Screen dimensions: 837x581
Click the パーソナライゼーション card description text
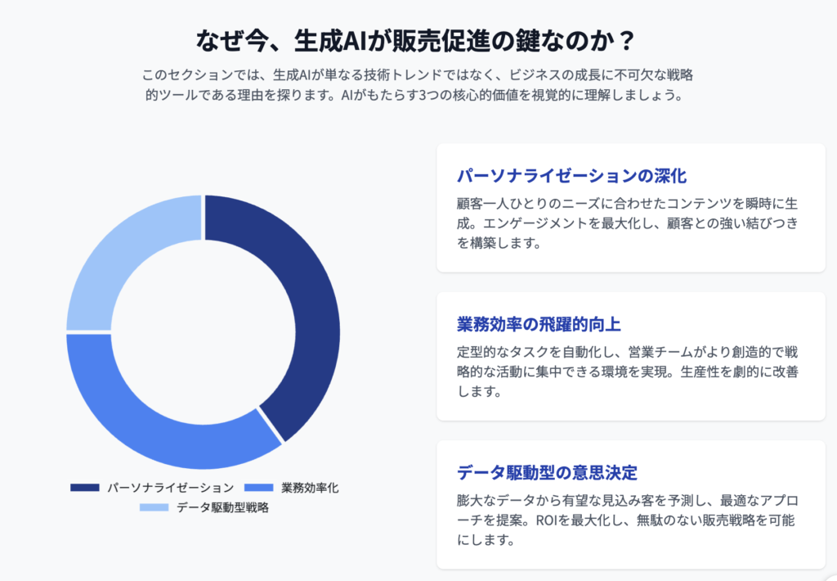[x=627, y=223]
